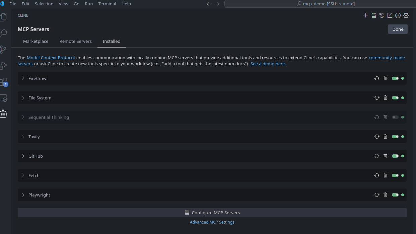This screenshot has width=416, height=234.
Task: Open Cline in a new editor tab
Action: click(x=390, y=15)
